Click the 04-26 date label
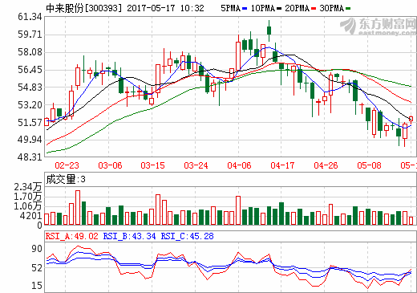417x293 pixels. pos(326,165)
